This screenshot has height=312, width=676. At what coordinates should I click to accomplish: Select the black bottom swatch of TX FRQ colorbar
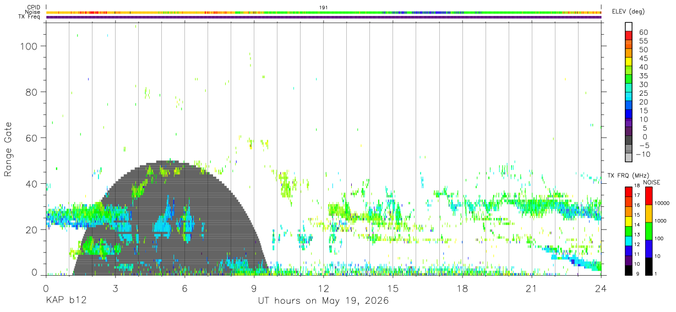coord(629,270)
